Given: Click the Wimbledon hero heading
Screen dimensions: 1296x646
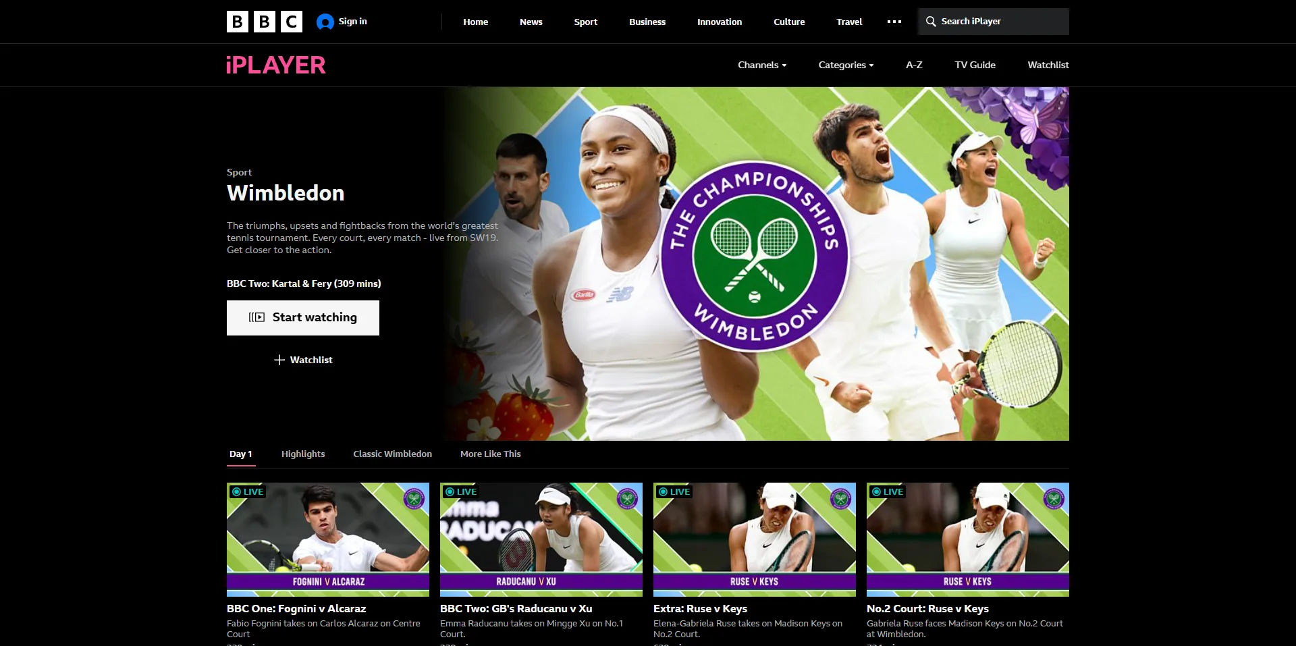Looking at the screenshot, I should click(286, 193).
